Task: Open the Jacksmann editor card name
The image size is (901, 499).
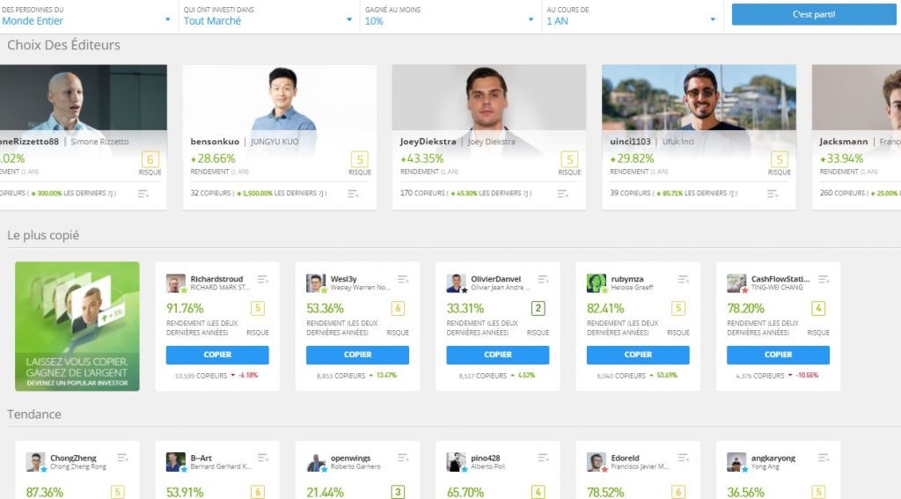Action: coord(844,142)
